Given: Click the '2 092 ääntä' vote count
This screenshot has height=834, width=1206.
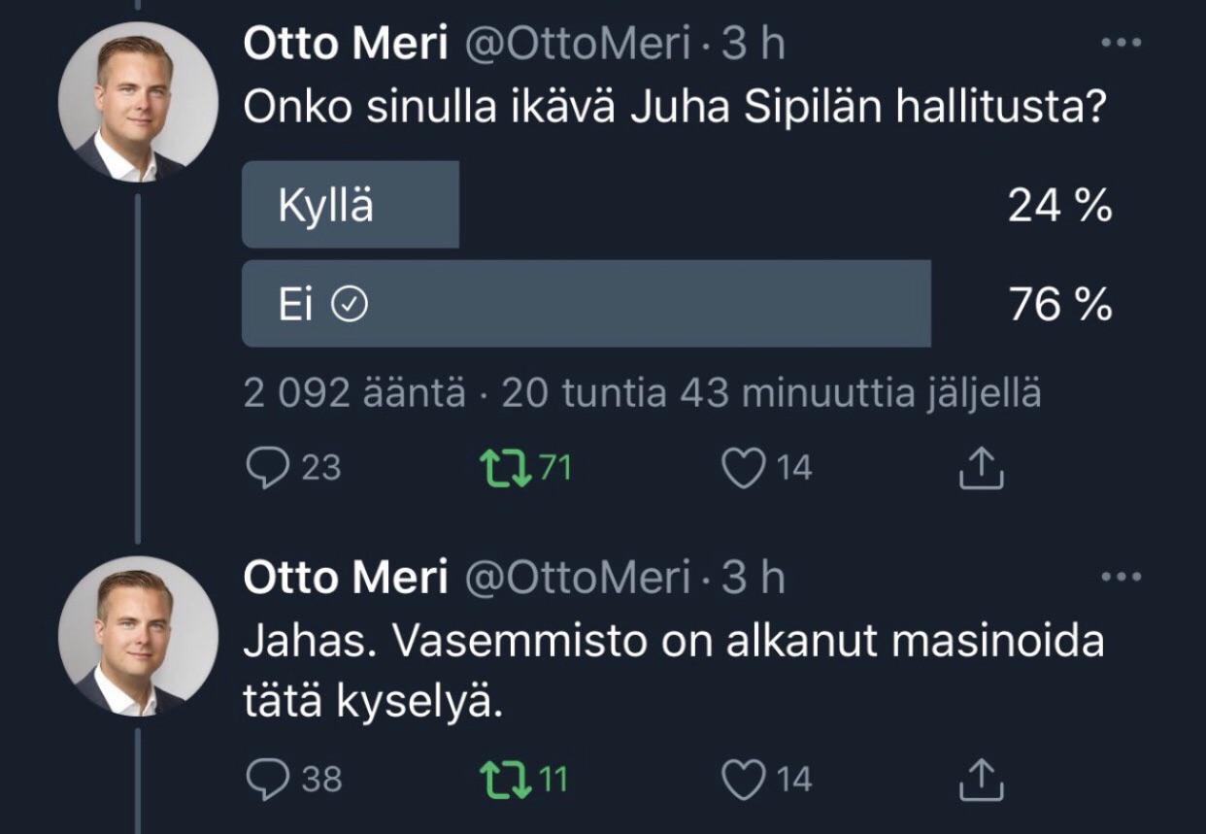Looking at the screenshot, I should point(353,394).
